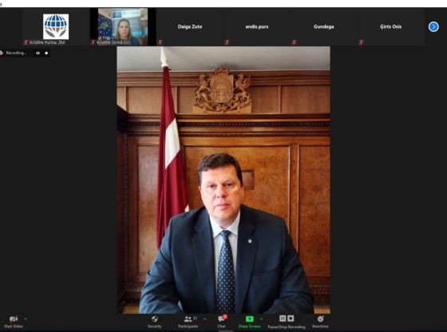Screen dimensions: 447x332
Task: Expand arrow next to Participants
Action: pos(204,319)
